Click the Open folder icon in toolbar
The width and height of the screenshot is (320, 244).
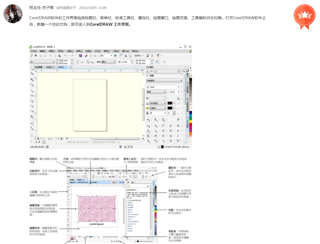pyautogui.click(x=36, y=56)
